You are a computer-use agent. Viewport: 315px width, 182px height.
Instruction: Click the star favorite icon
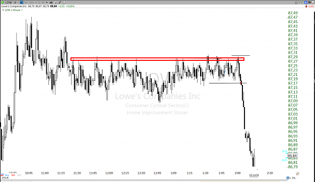point(296,3)
